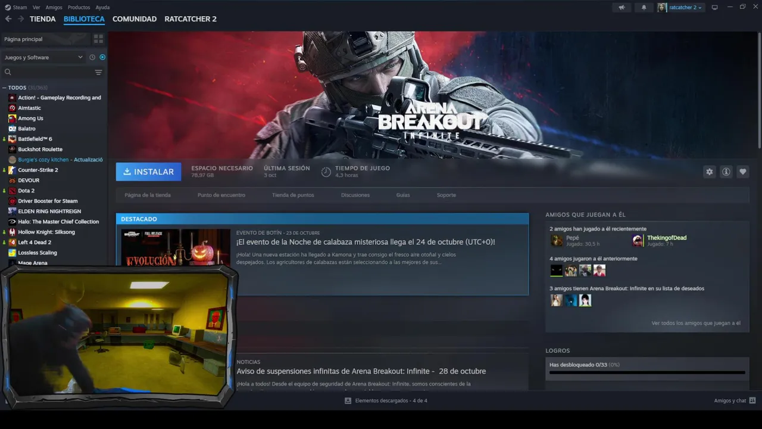Open the Juegos y Software dropdown
The height and width of the screenshot is (429, 762).
[x=43, y=57]
